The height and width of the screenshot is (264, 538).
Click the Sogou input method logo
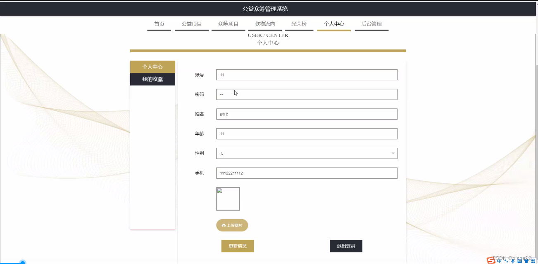pyautogui.click(x=491, y=260)
